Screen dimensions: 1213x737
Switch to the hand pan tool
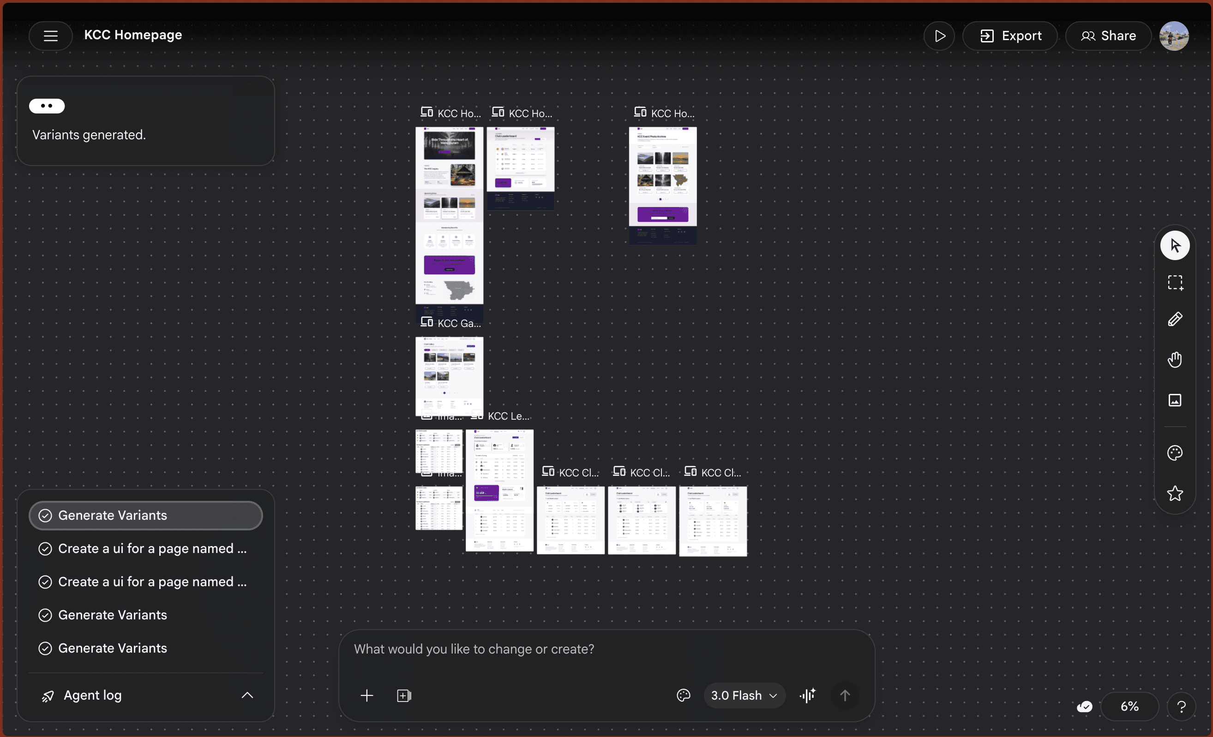[x=1175, y=360]
